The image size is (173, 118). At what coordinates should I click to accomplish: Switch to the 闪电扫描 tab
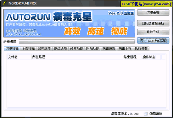(x=12, y=48)
